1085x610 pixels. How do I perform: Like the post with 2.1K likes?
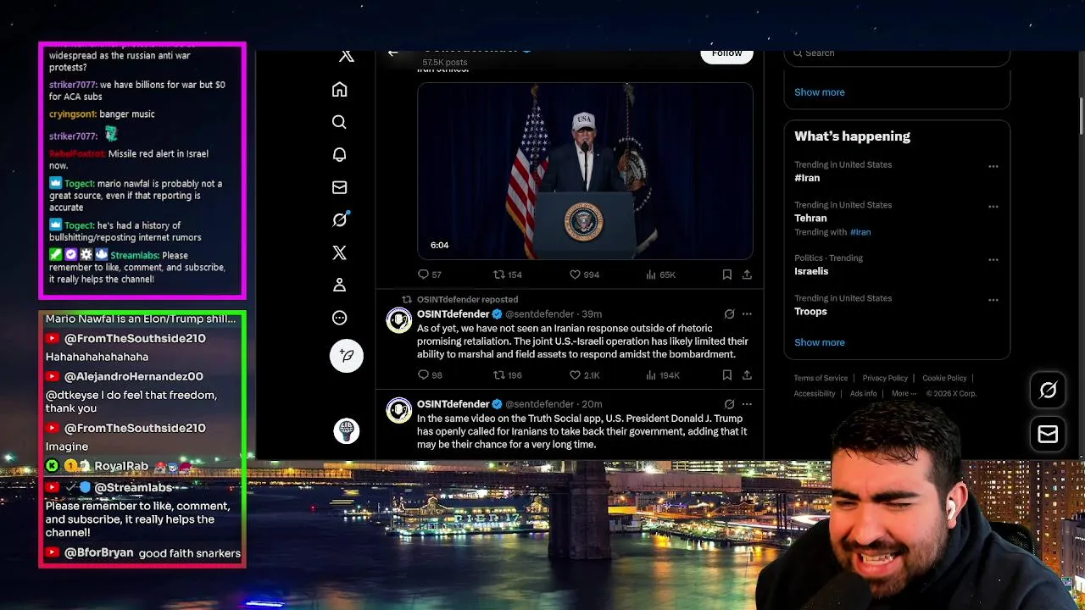(x=584, y=374)
